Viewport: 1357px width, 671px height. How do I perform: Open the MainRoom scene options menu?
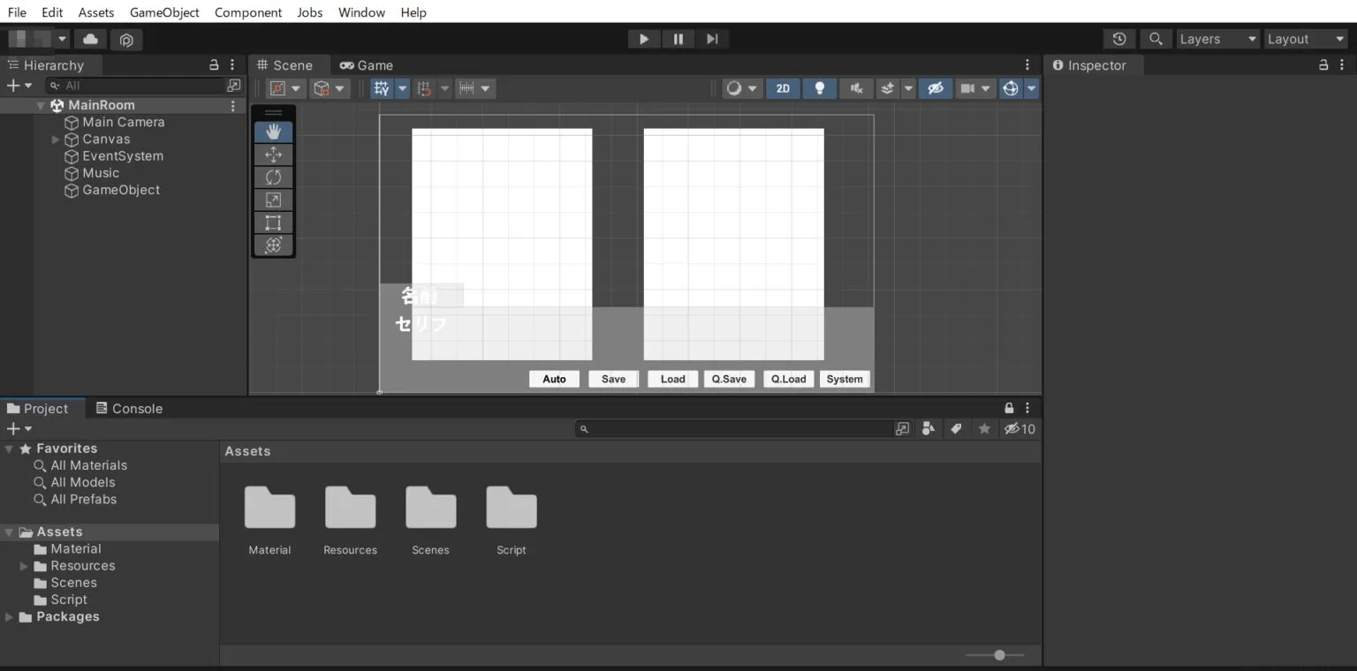point(233,105)
